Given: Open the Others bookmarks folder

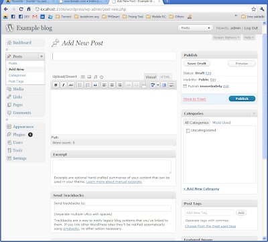Looking at the screenshot, I should 177,17.
